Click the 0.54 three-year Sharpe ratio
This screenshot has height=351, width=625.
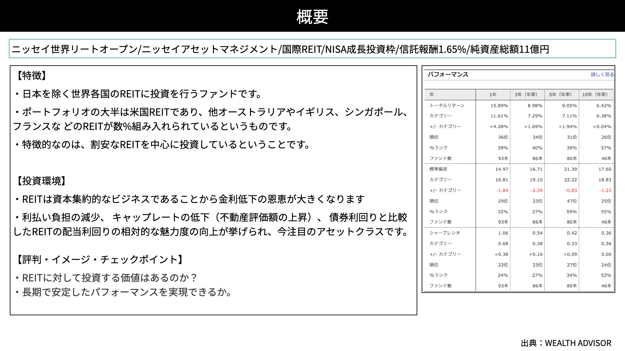(537, 233)
